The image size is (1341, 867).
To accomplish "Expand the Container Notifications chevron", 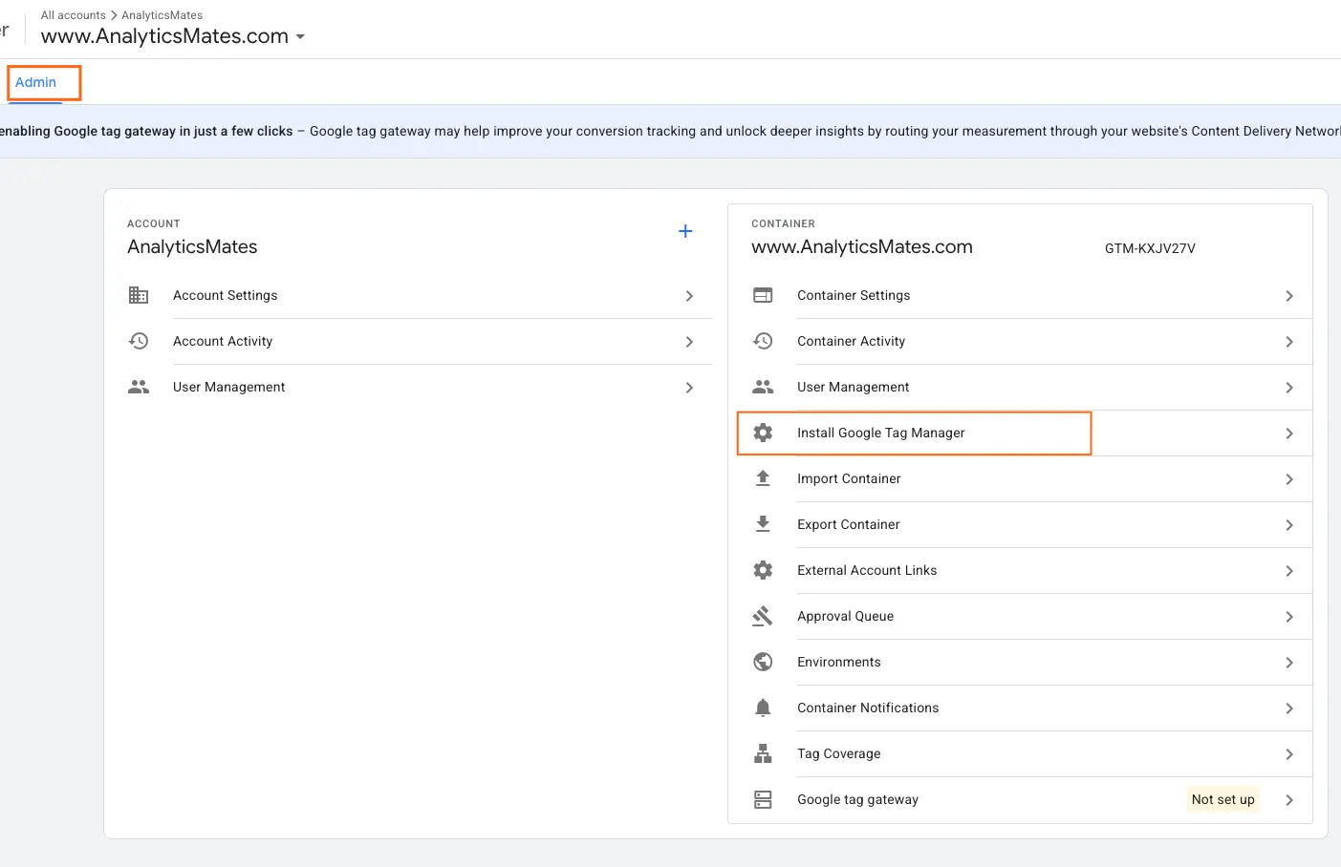I will (1289, 708).
